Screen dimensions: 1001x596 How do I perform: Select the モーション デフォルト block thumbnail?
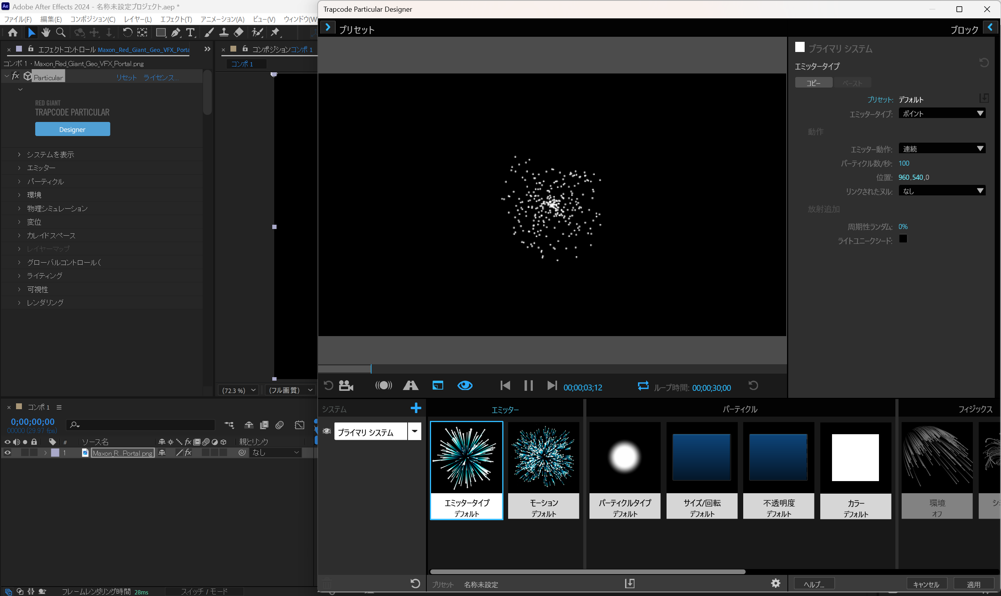point(544,471)
